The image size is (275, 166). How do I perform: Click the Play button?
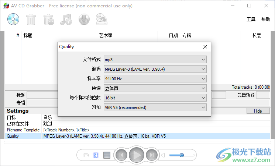137,155
